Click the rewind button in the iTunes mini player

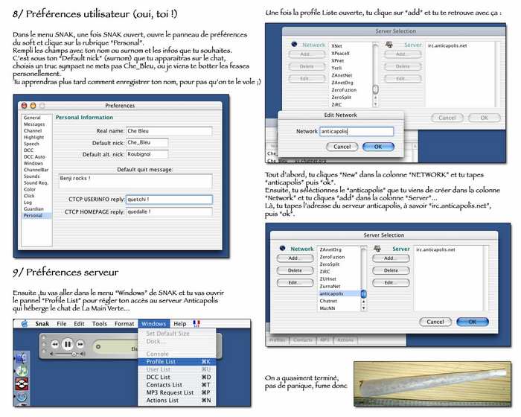click(x=55, y=344)
